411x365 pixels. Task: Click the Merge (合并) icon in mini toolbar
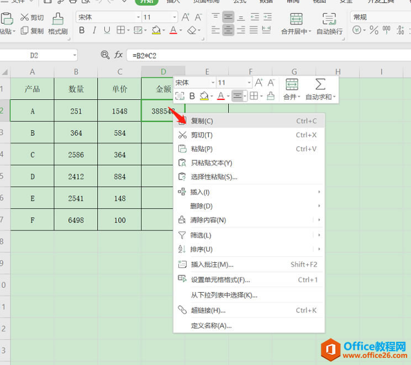292,84
